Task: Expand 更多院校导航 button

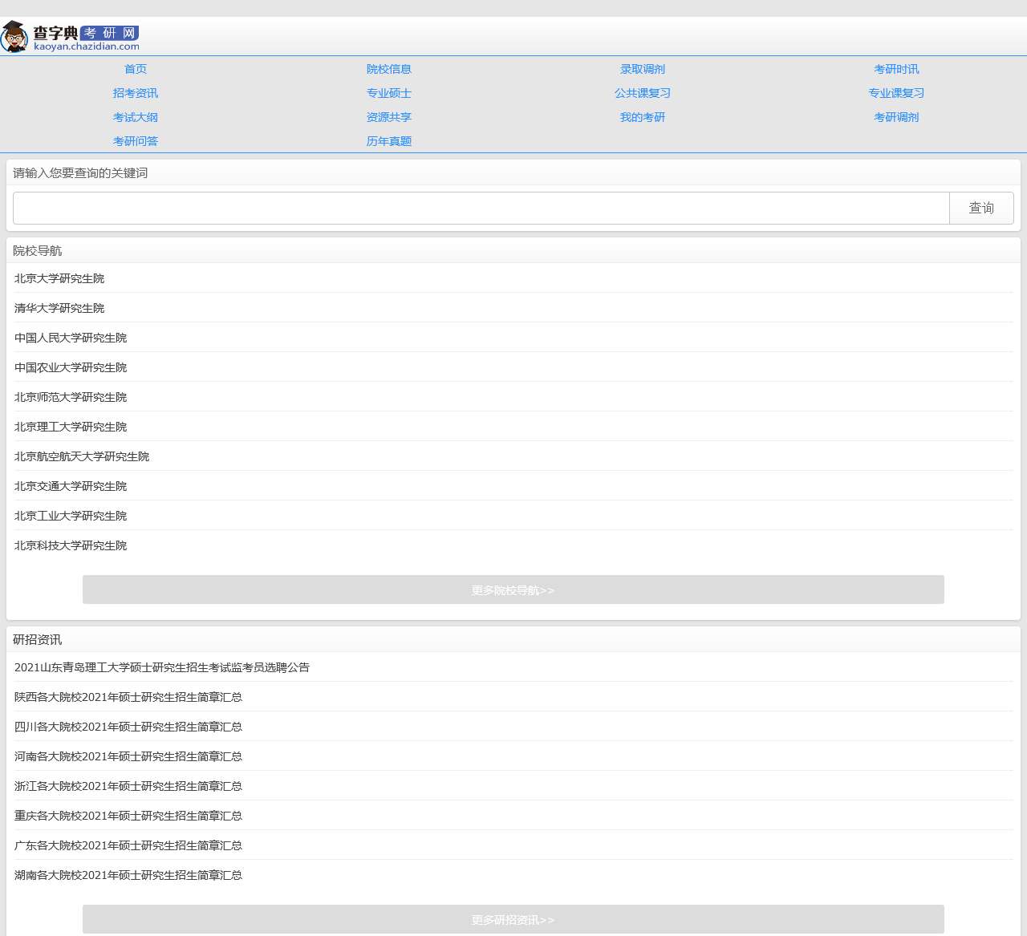Action: coord(513,590)
